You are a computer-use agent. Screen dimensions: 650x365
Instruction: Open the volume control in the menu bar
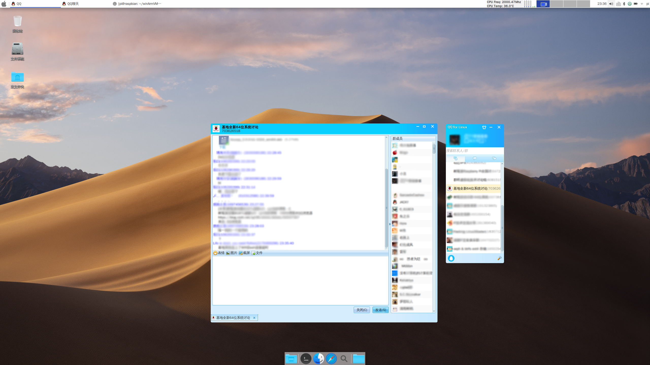[611, 4]
